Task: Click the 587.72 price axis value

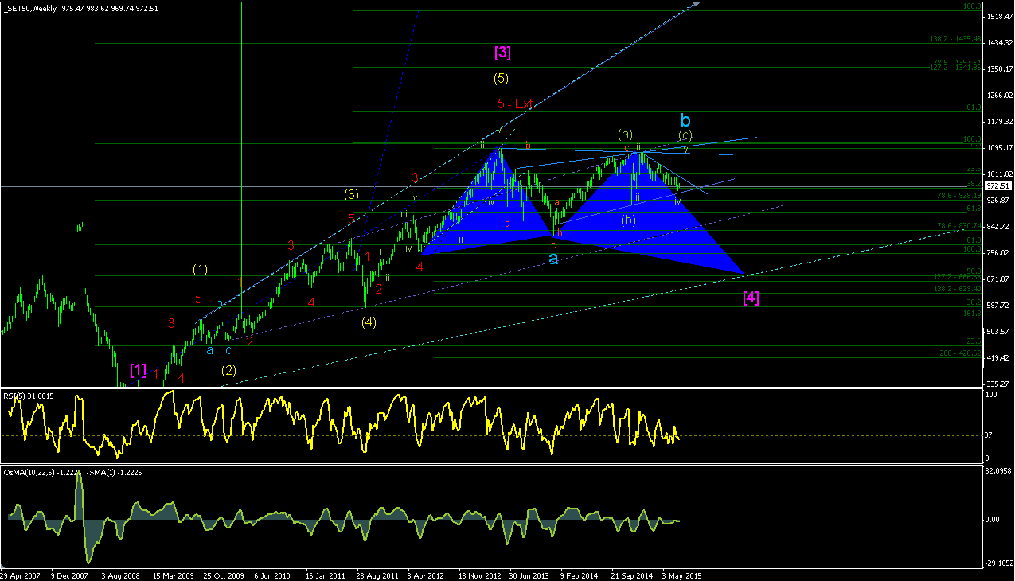Action: (998, 306)
